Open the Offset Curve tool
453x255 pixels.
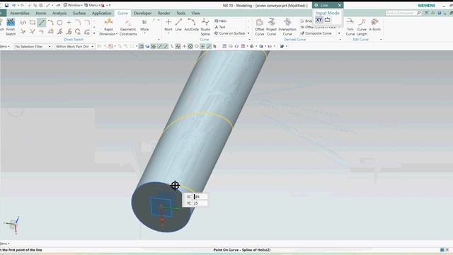[260, 27]
